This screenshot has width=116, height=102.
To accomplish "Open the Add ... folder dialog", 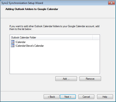I will point(66,79).
